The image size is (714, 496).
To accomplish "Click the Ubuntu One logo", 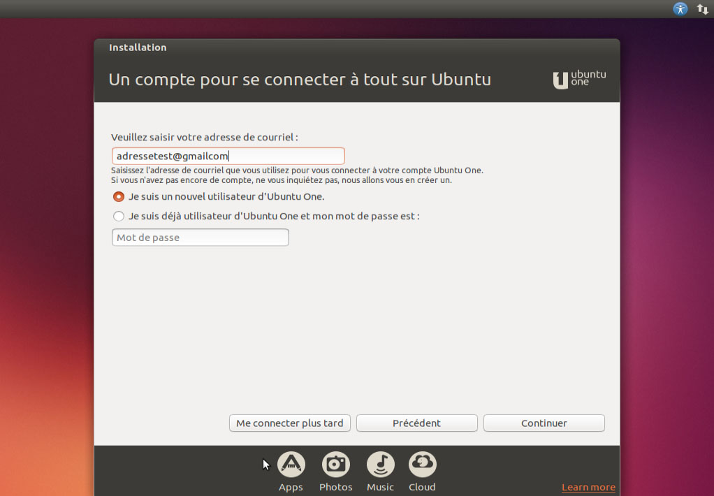I will tap(579, 80).
